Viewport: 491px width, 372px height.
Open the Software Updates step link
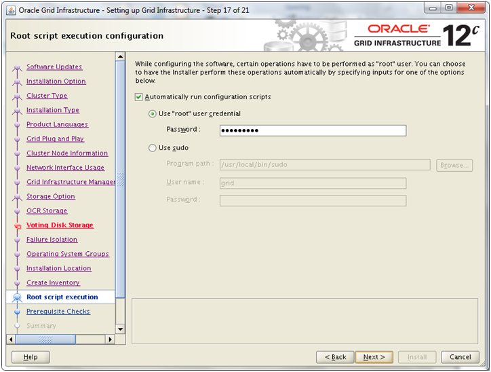click(x=54, y=67)
